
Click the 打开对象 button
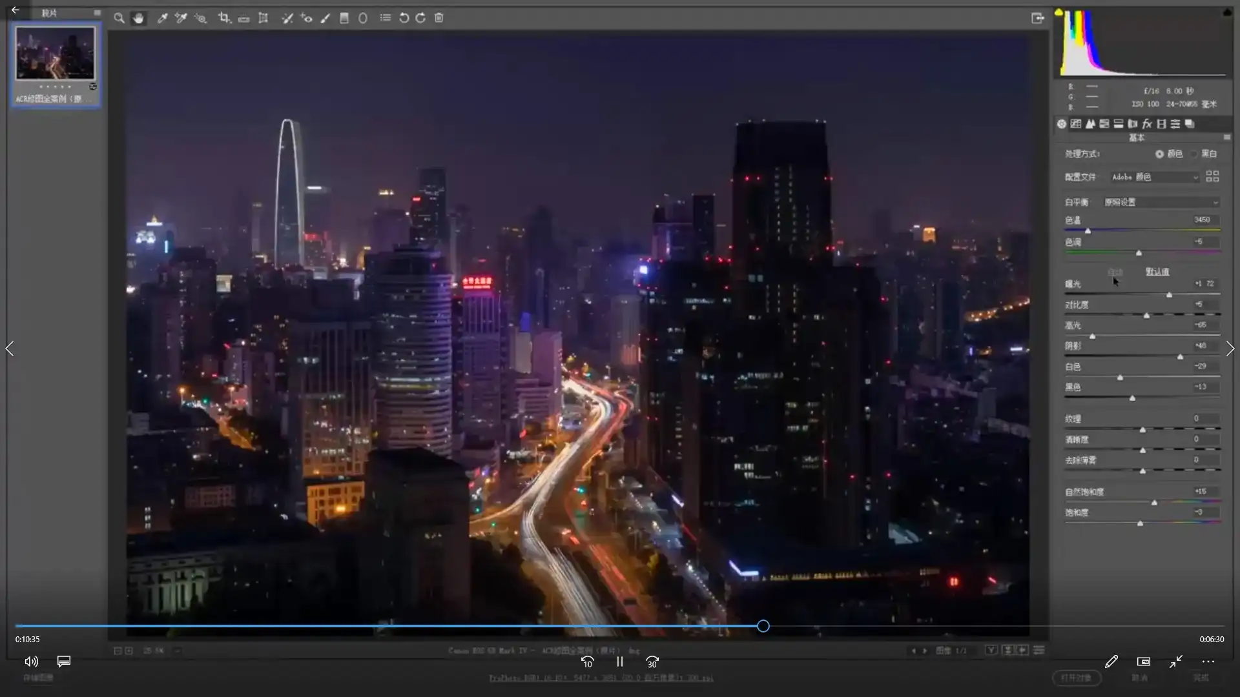click(x=1076, y=678)
